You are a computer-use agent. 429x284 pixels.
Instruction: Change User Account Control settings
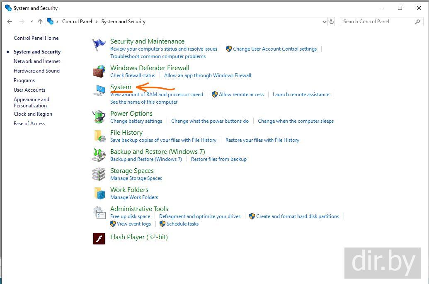point(275,49)
